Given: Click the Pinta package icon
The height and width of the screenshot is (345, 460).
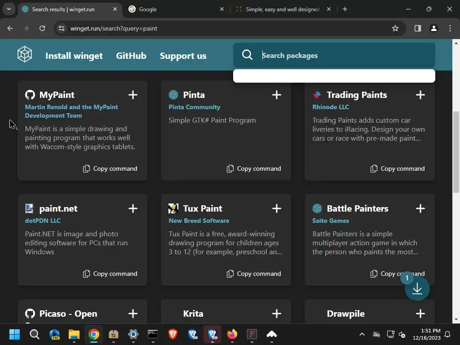Looking at the screenshot, I should (x=173, y=95).
